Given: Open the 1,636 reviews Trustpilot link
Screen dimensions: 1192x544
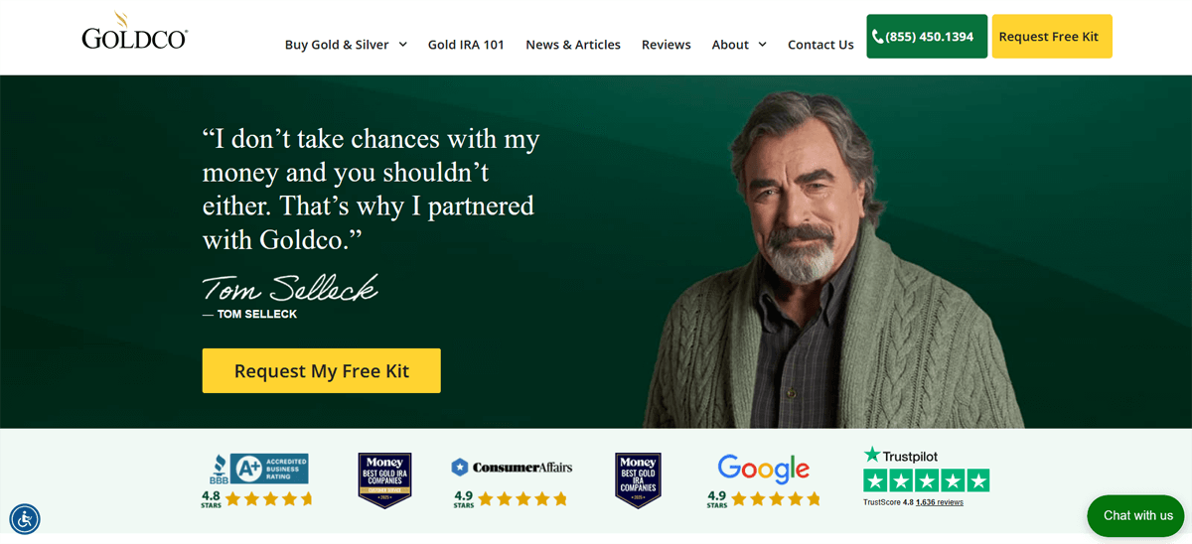Looking at the screenshot, I should coord(940,502).
